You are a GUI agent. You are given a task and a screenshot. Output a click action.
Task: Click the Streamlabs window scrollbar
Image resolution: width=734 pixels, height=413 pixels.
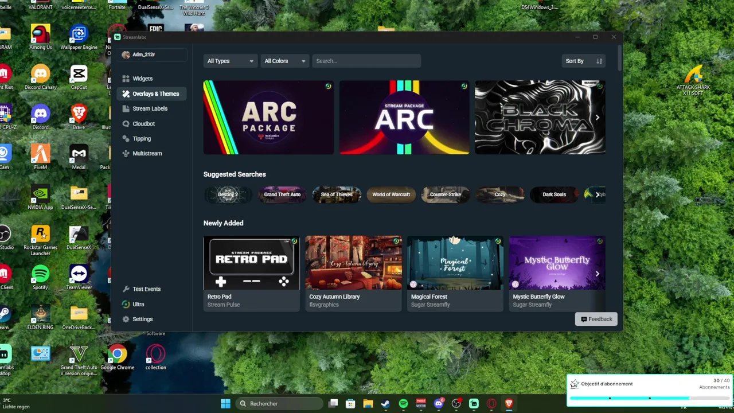(620, 58)
